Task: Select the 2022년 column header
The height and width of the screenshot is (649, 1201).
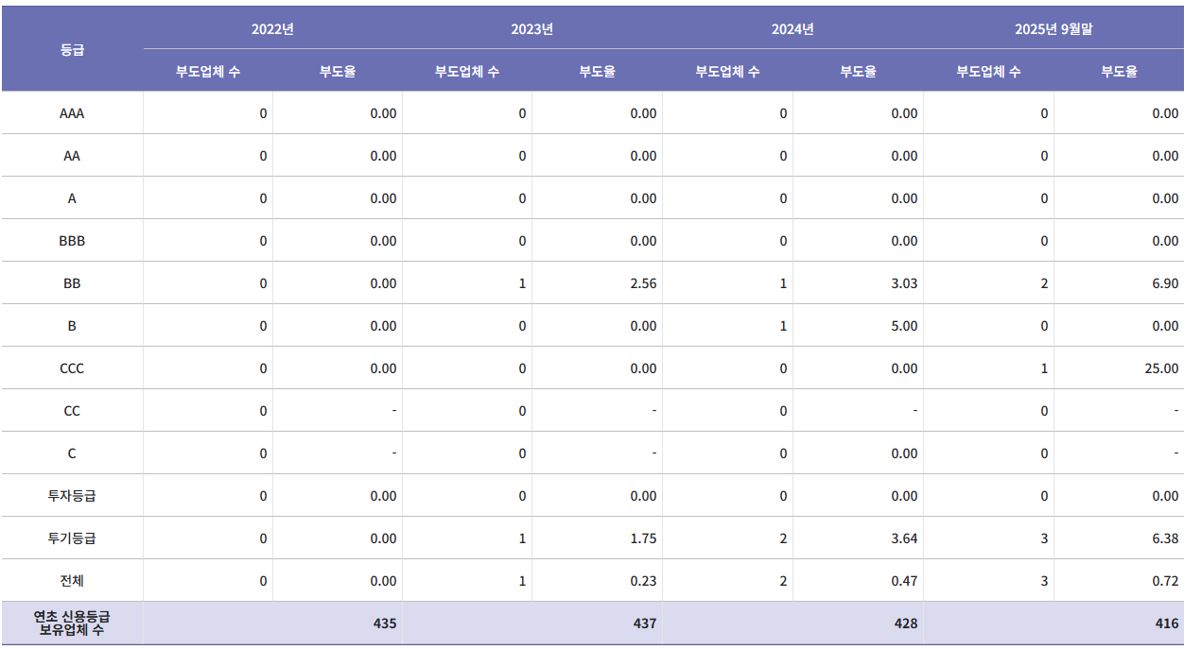Action: point(271,29)
